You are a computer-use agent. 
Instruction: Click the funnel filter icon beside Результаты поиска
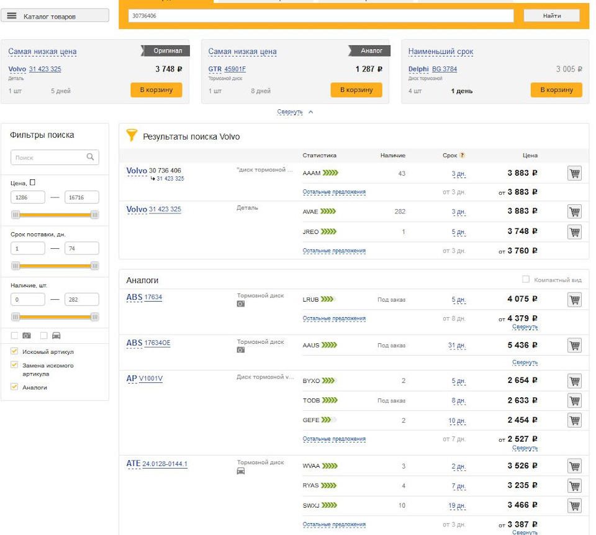point(132,135)
